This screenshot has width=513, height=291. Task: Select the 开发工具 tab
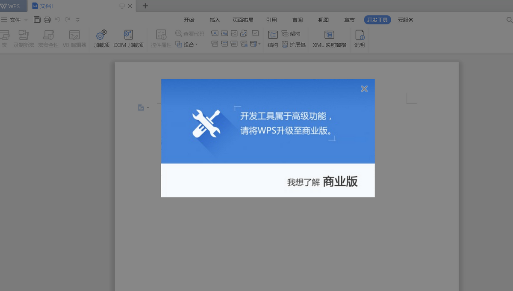click(x=377, y=20)
